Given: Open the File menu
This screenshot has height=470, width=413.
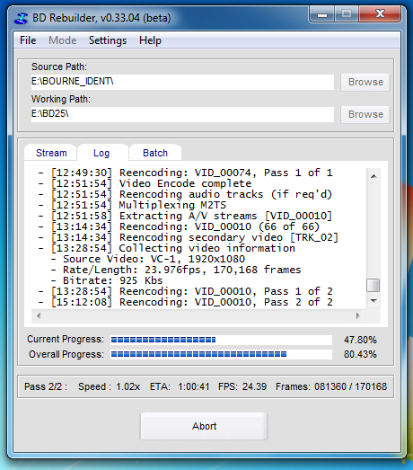Looking at the screenshot, I should (x=28, y=40).
